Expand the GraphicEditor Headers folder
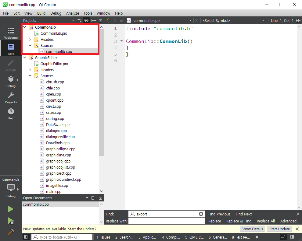302x241 pixels. coord(30,70)
